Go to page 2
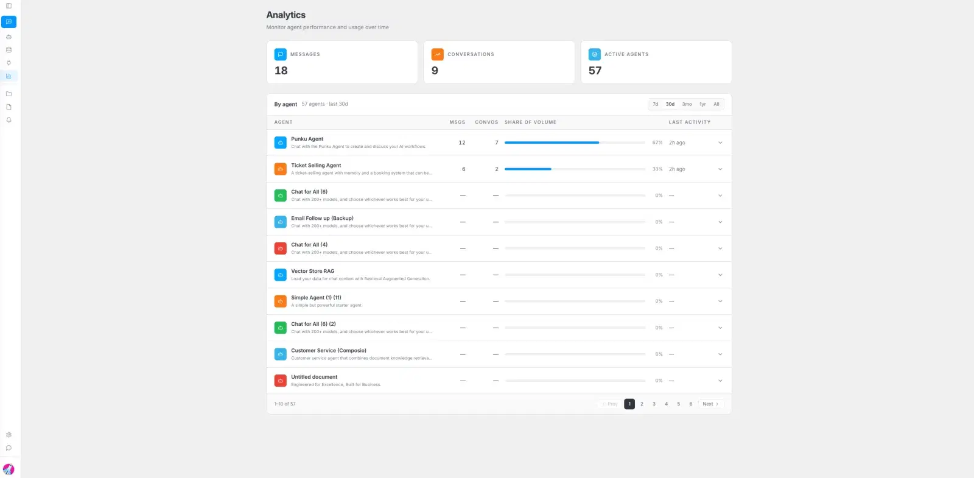Screen dimensions: 974x478 click(x=642, y=404)
